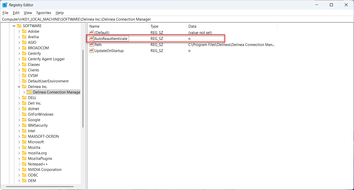Open the Favorites menu

coord(44,13)
